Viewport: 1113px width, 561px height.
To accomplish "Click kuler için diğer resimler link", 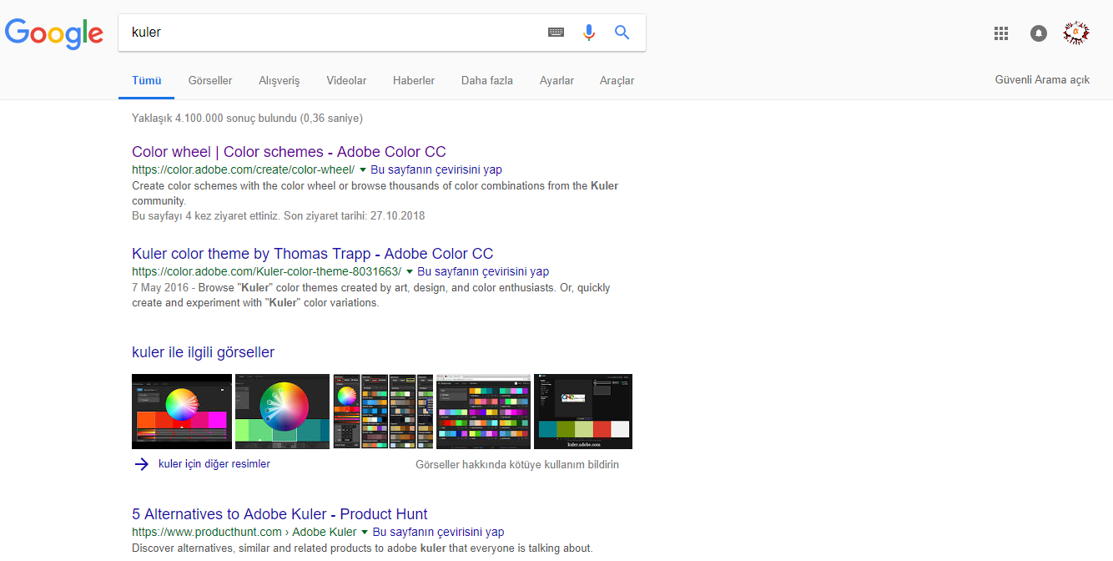I will tap(214, 464).
